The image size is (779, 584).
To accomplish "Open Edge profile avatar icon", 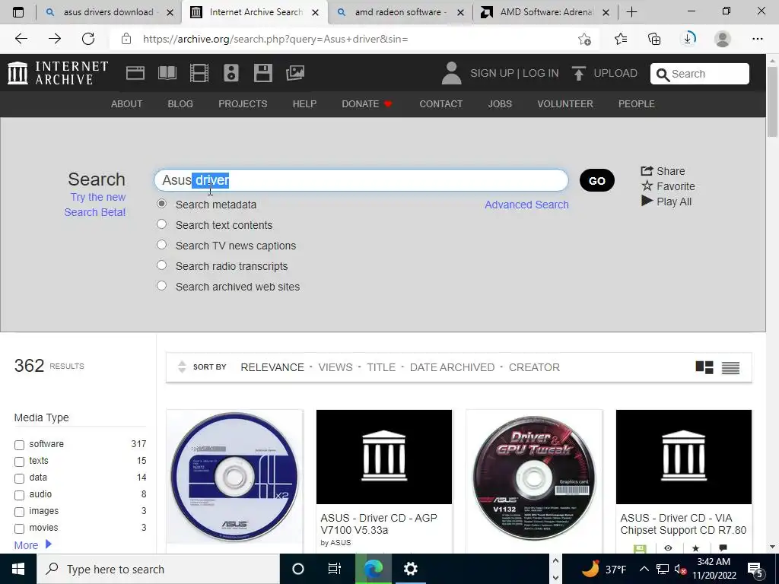I will click(723, 39).
